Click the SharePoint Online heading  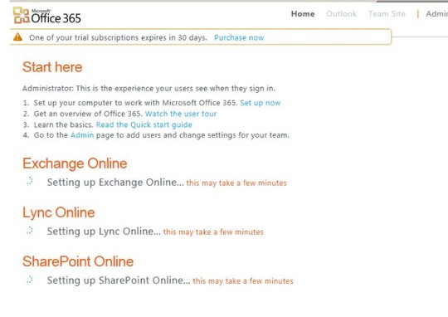[x=78, y=261]
